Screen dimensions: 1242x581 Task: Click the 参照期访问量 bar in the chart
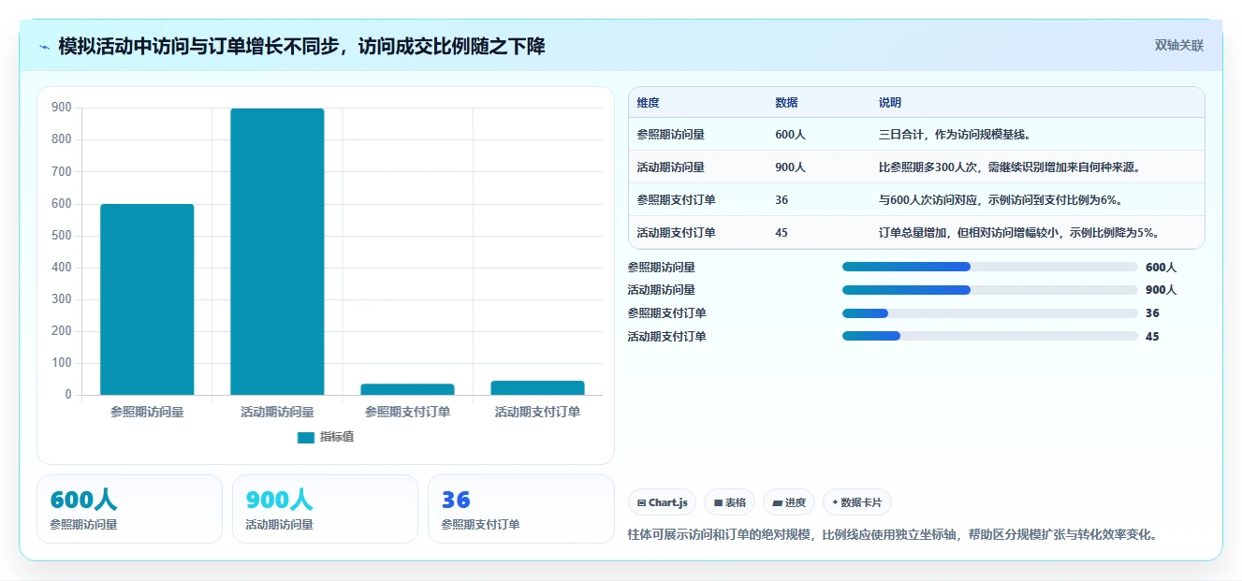(147, 299)
